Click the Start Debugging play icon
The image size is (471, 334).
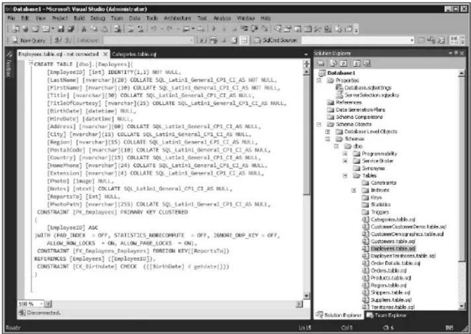214,29
